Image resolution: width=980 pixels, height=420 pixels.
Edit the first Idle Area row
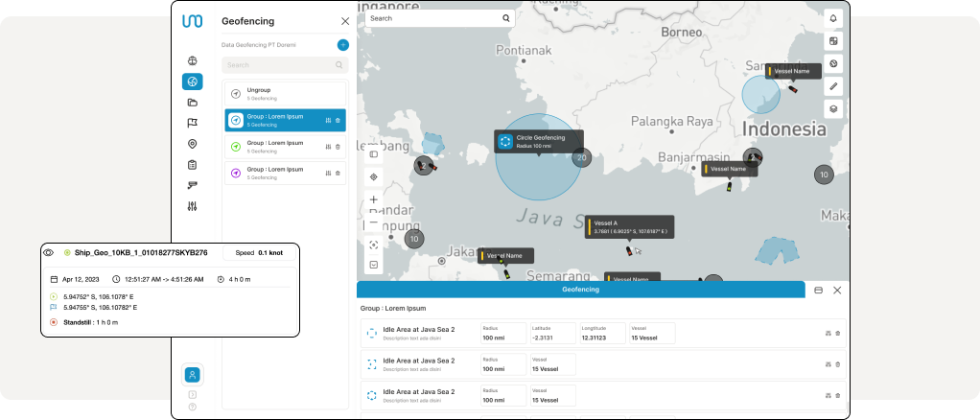pyautogui.click(x=828, y=334)
